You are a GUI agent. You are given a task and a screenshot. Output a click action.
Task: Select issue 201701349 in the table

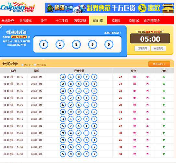(37, 77)
